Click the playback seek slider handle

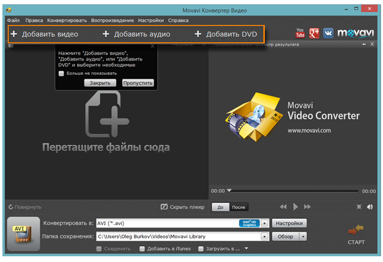pyautogui.click(x=229, y=190)
